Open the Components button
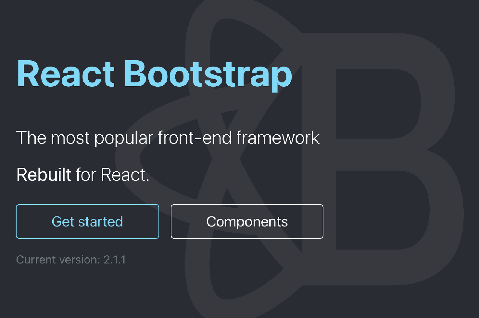The height and width of the screenshot is (318, 479). point(247,221)
